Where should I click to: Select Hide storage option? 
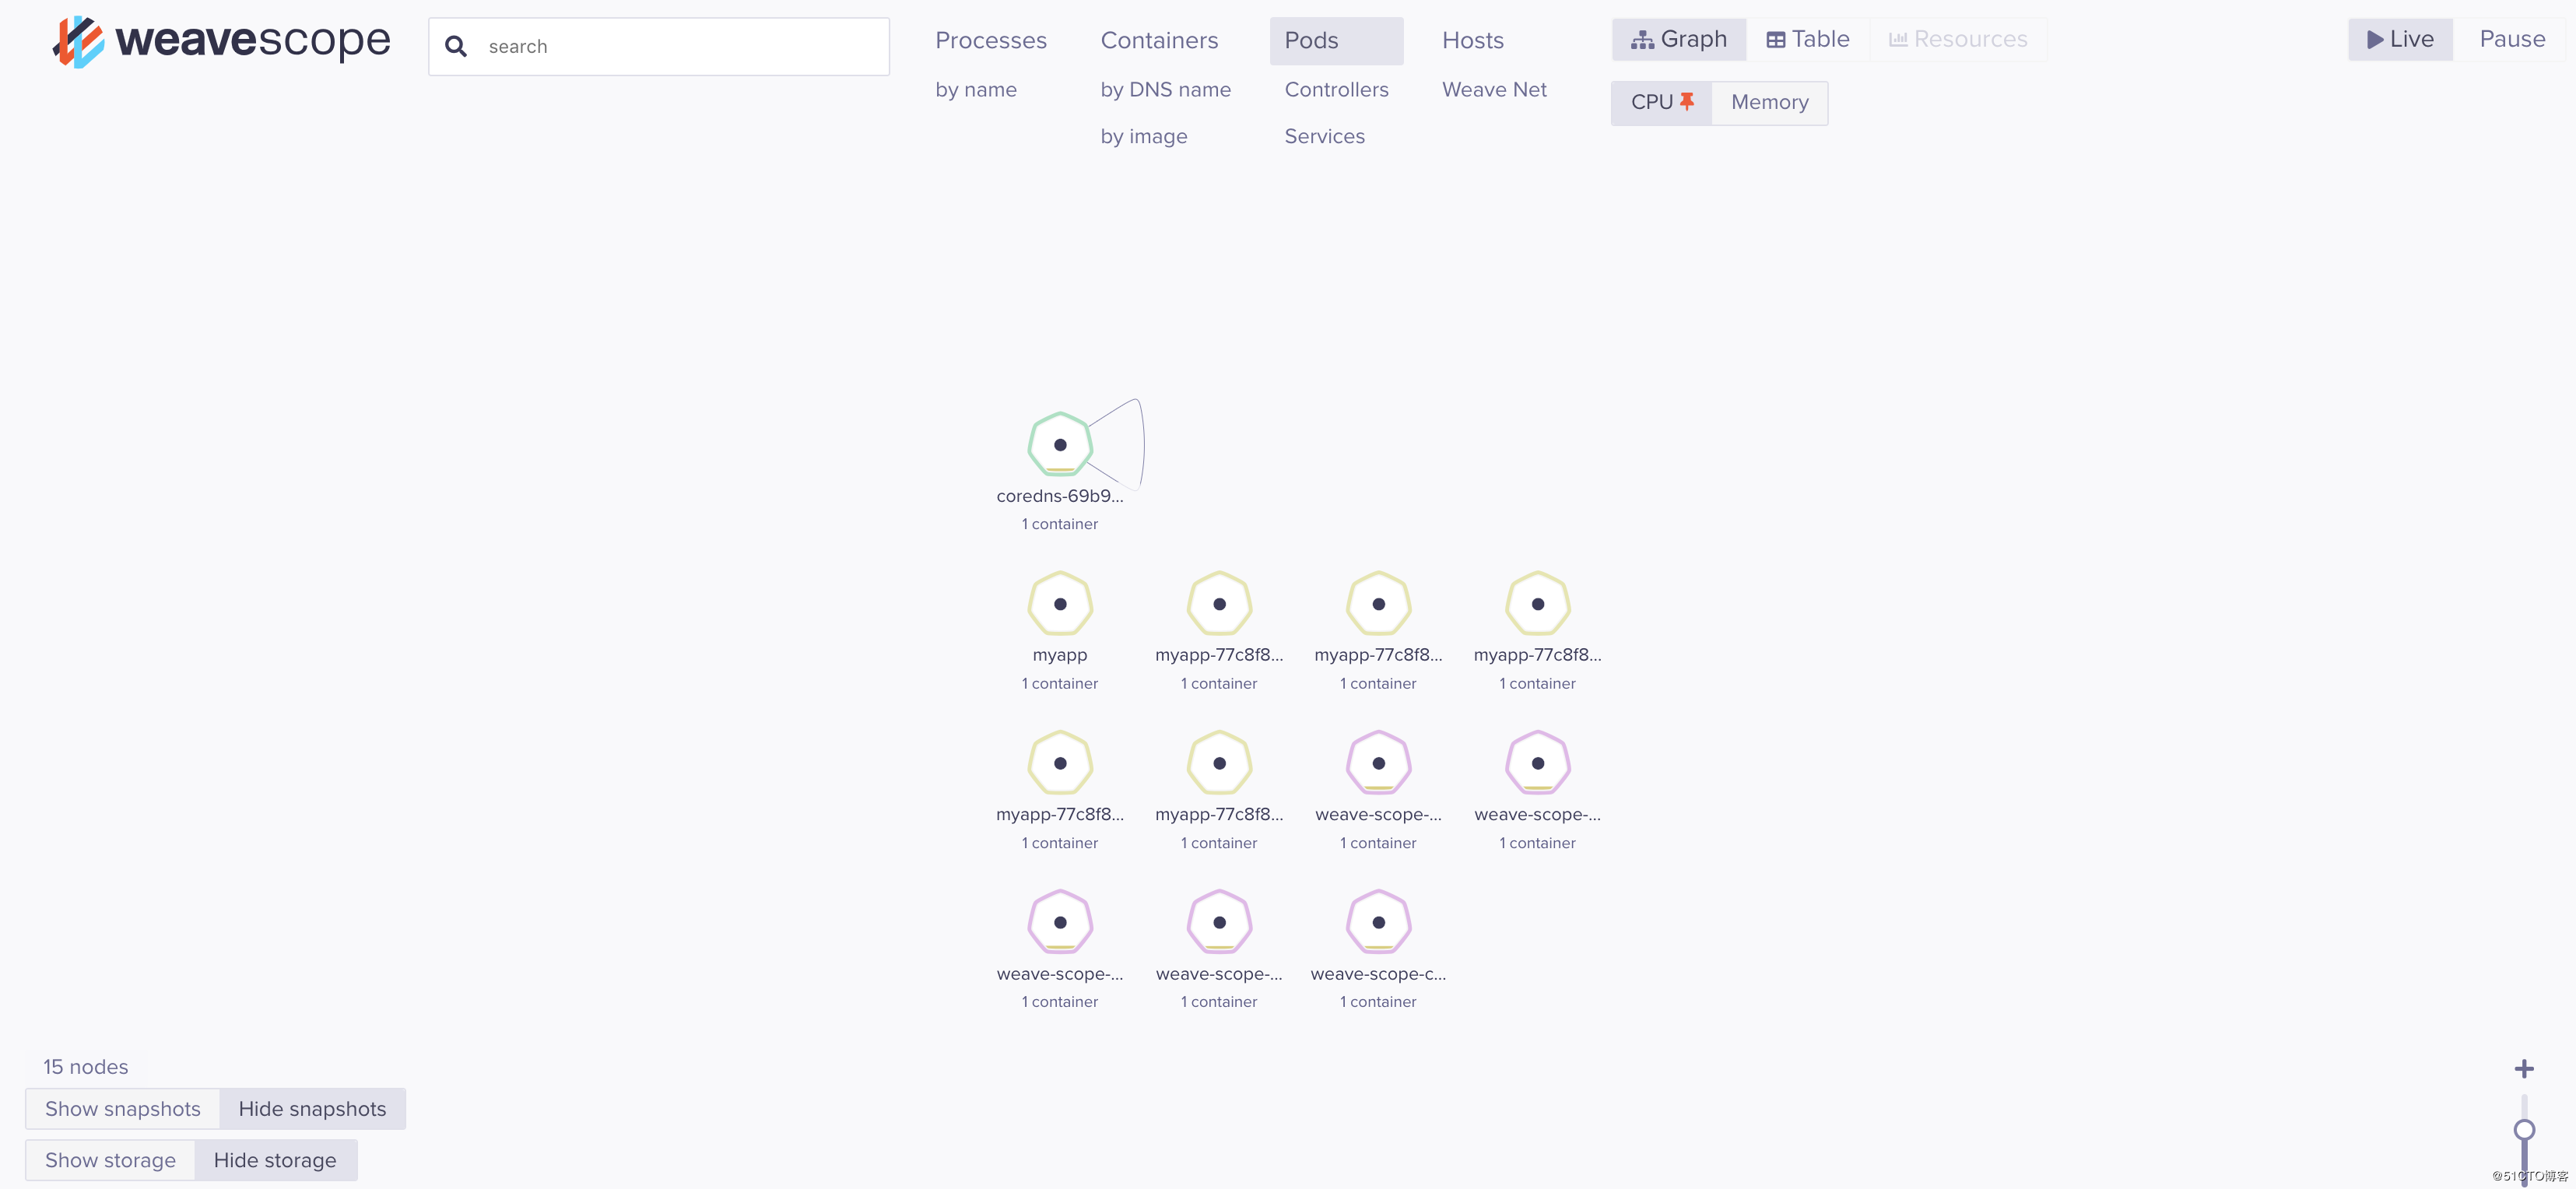point(275,1160)
